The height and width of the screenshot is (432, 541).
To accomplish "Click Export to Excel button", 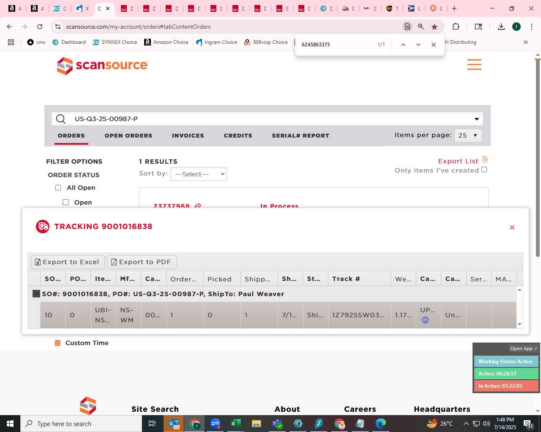I will [68, 262].
